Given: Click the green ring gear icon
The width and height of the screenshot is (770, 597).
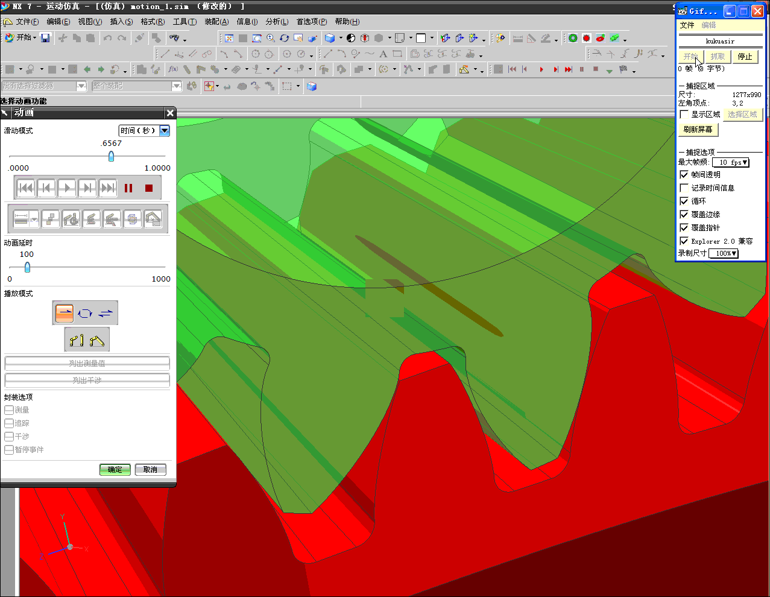Looking at the screenshot, I should coord(573,38).
